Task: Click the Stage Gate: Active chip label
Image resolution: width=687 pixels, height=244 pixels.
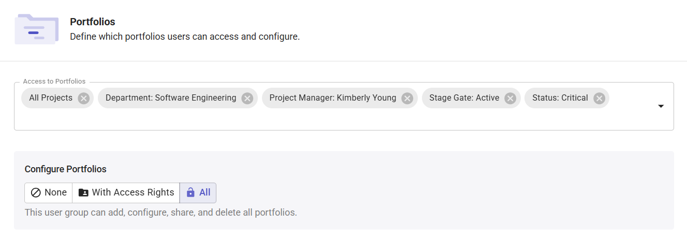Action: click(x=464, y=98)
